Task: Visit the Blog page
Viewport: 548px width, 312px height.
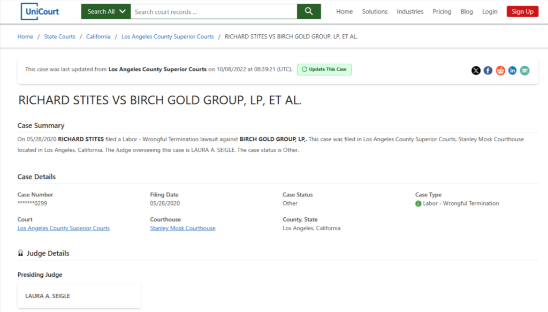Action: 467,12
